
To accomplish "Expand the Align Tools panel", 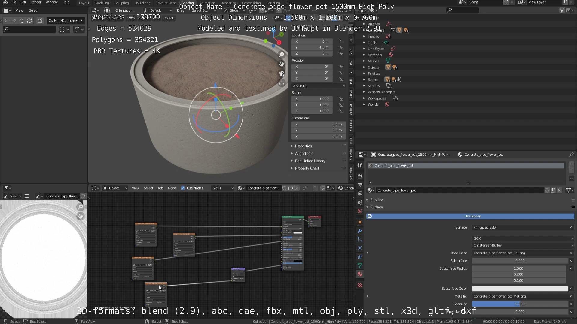I will [304, 154].
